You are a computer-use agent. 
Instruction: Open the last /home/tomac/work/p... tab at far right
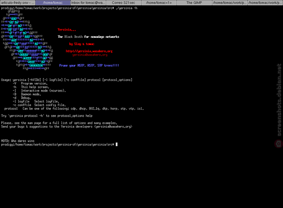click(265, 3)
